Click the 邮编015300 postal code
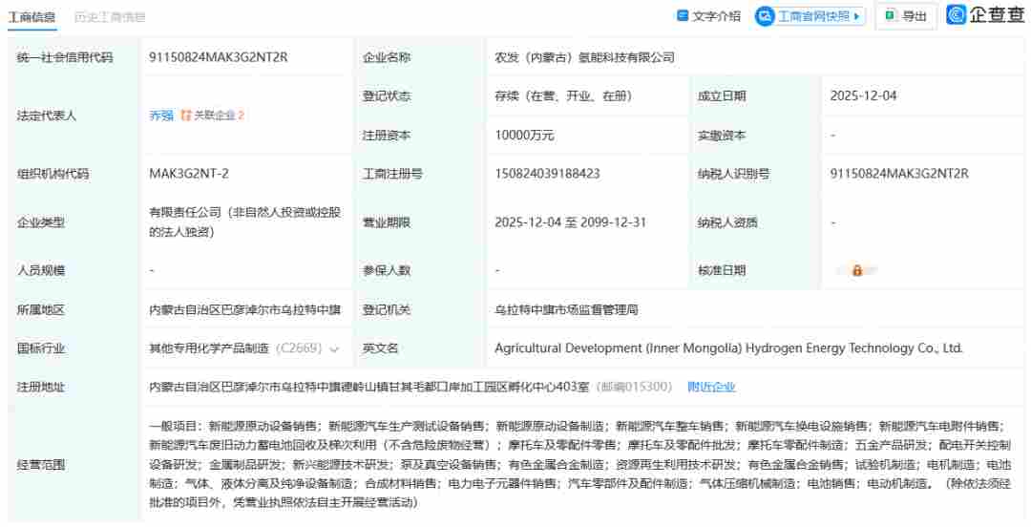1031x527 pixels. click(634, 387)
